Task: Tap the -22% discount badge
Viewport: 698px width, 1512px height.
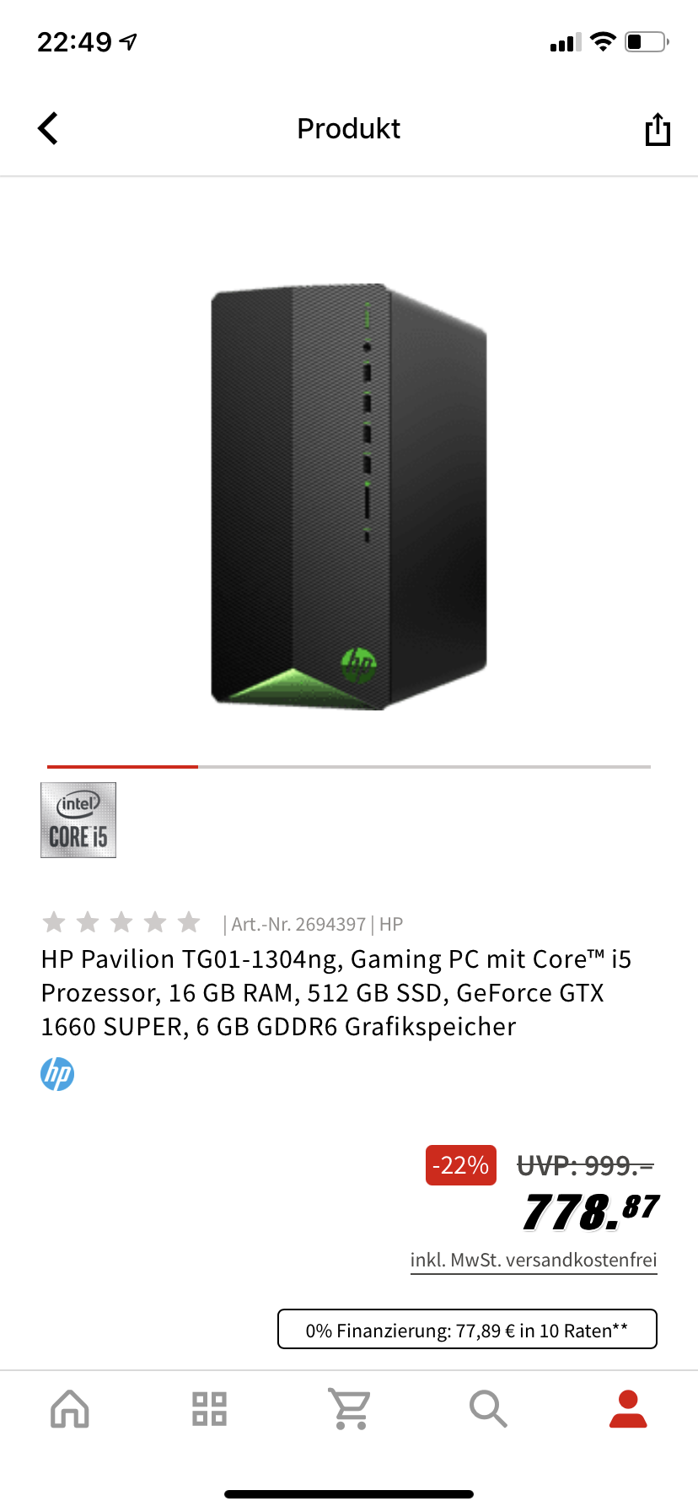Action: point(461,1165)
